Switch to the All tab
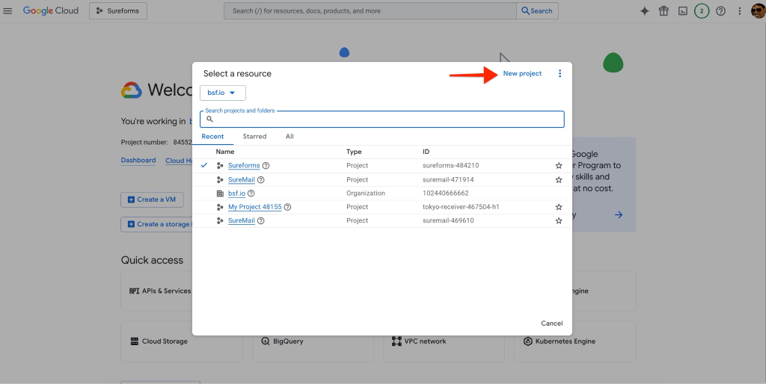The height and width of the screenshot is (384, 766). pos(289,137)
